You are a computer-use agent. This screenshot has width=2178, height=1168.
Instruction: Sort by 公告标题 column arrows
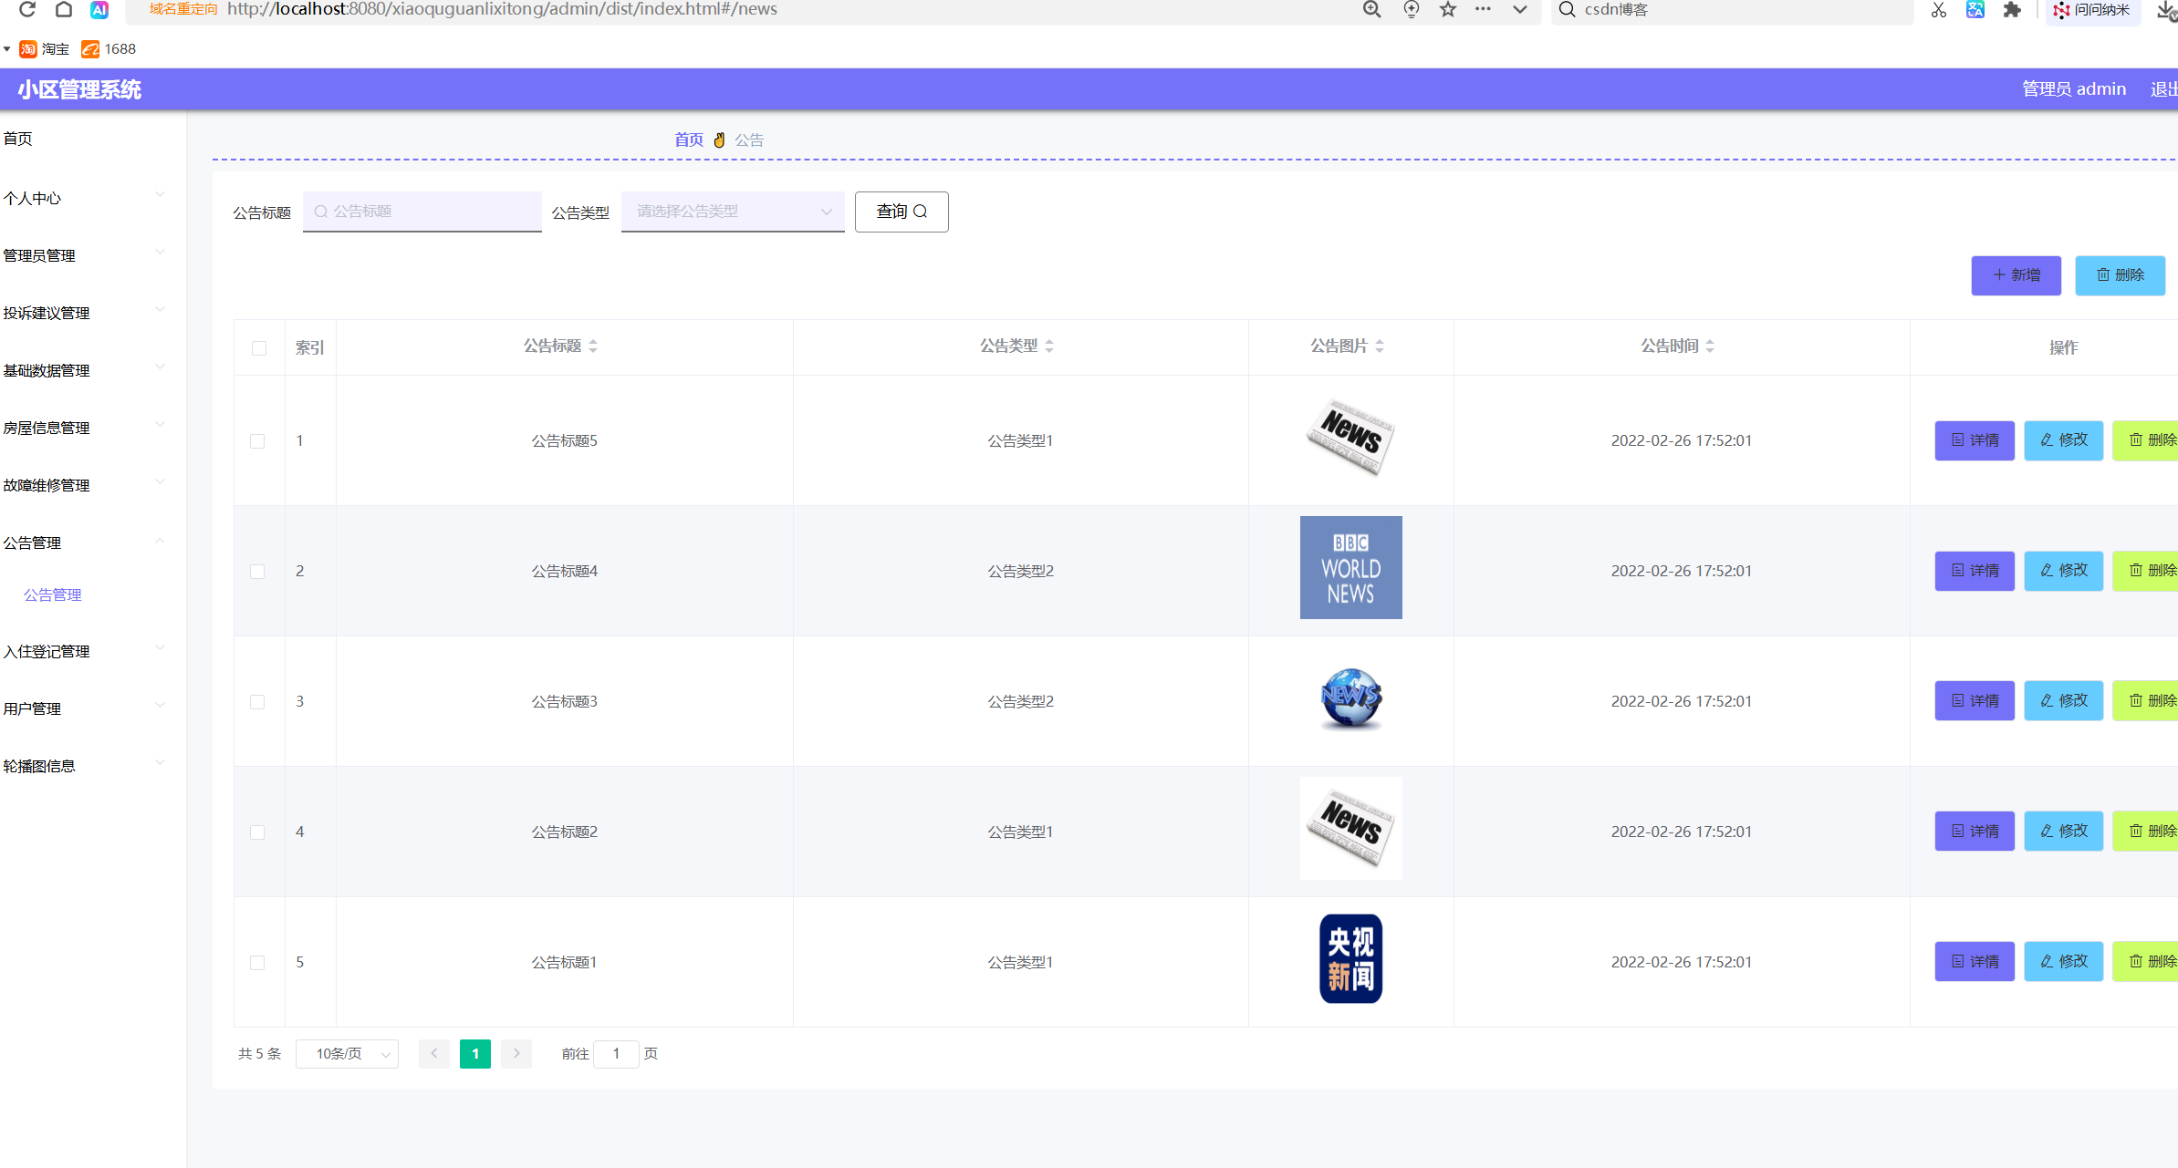coord(593,346)
